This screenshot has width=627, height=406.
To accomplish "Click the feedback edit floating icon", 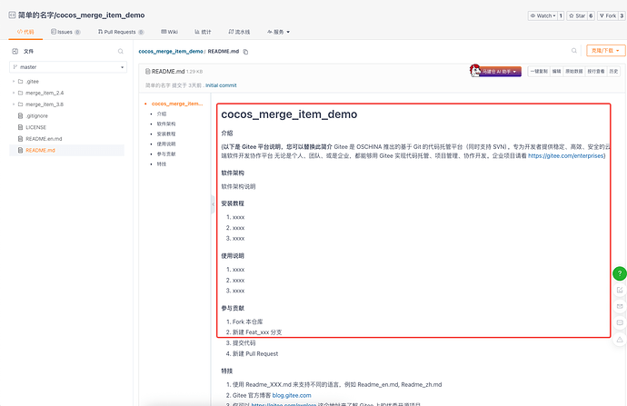I will coord(620,290).
